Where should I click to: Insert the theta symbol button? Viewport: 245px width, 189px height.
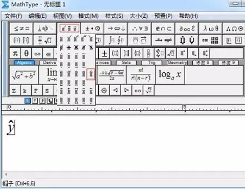26,53
